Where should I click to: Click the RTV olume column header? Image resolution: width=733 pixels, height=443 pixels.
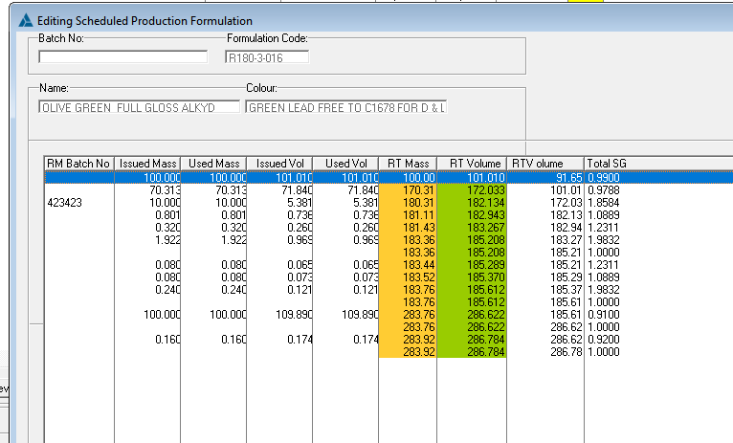pos(545,164)
